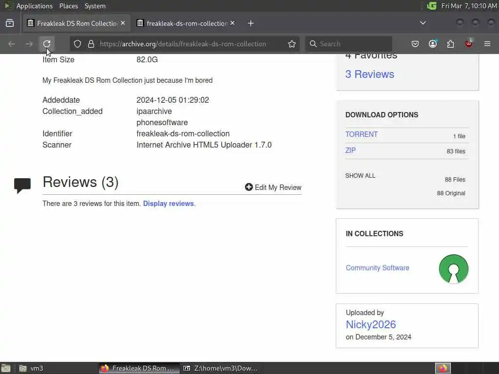The height and width of the screenshot is (374, 499).
Task: Click the Addeddate value 2024-12-05 01:29:02
Action: [173, 100]
